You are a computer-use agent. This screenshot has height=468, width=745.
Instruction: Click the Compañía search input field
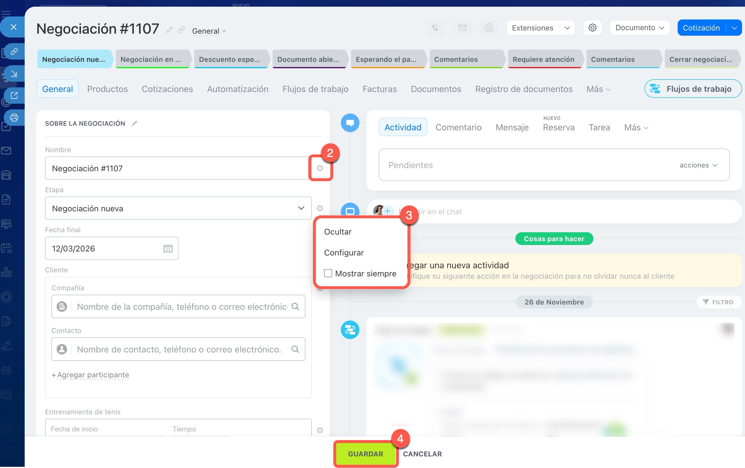point(182,307)
